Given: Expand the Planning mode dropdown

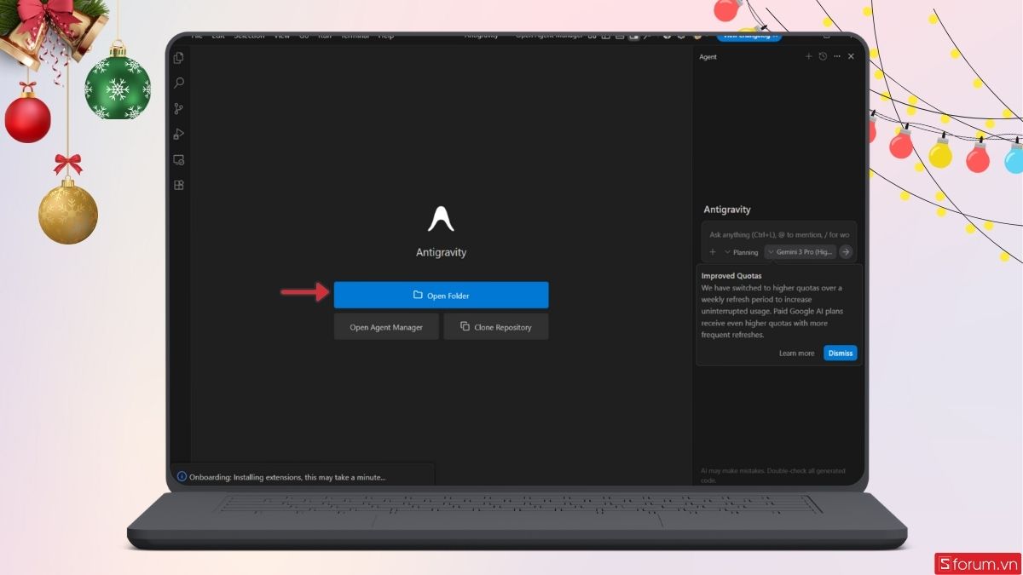Looking at the screenshot, I should pos(741,252).
